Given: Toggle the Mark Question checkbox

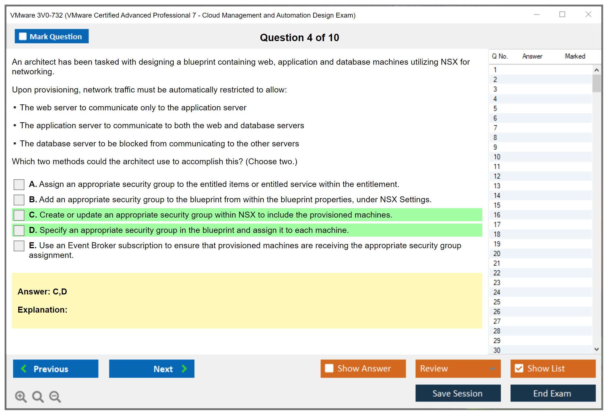Looking at the screenshot, I should click(23, 37).
